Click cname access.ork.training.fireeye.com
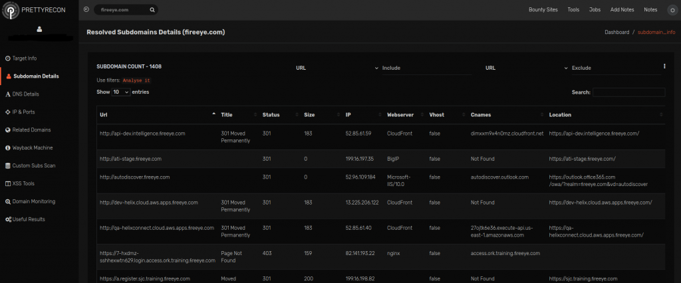Screen dimensions: 681x283 (x=505, y=253)
